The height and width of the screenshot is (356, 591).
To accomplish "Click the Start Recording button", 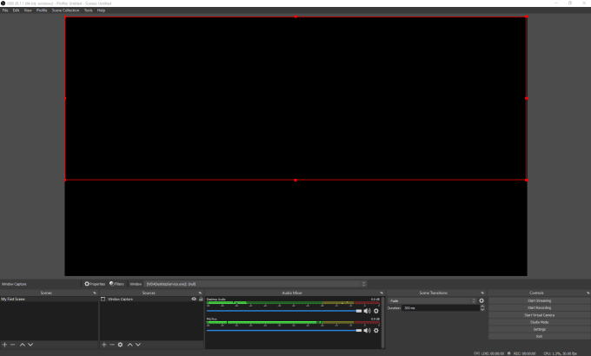I will [x=539, y=307].
